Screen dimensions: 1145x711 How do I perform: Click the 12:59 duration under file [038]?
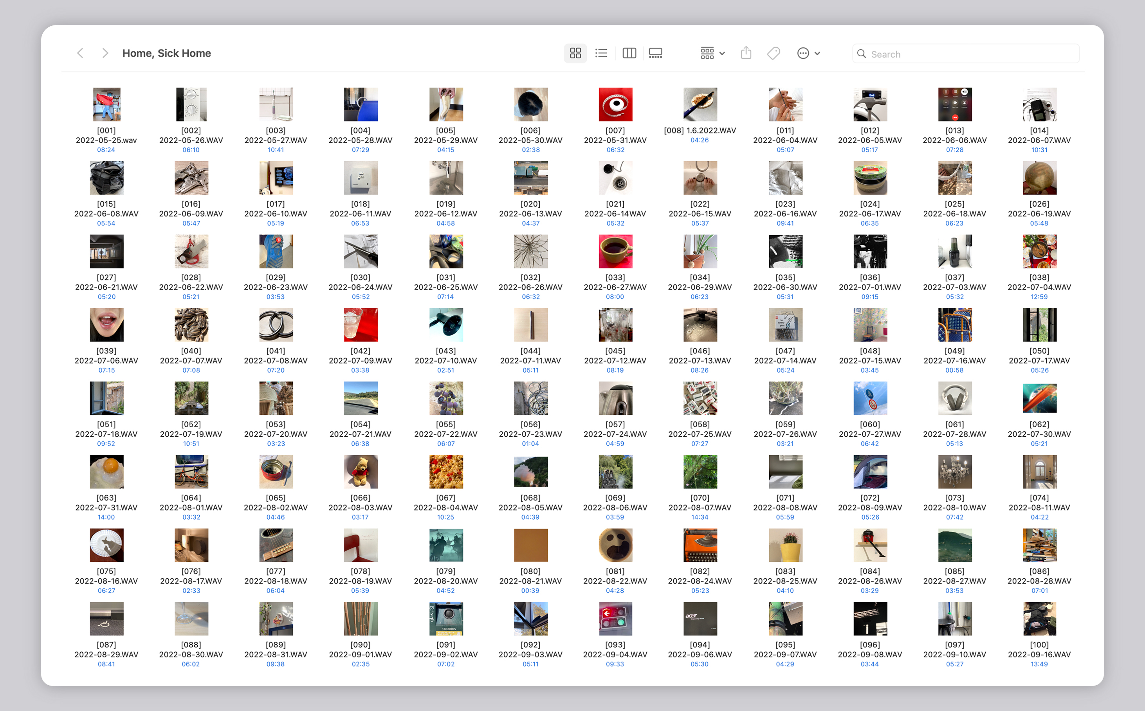(1039, 297)
